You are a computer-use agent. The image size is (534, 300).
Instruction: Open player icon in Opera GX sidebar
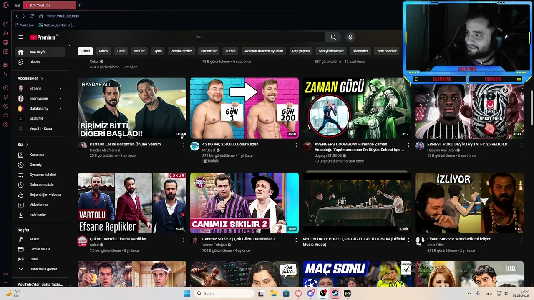tap(6, 88)
